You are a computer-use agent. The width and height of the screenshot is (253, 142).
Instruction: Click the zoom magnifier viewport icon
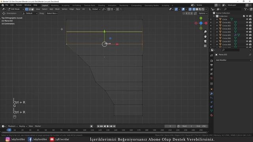point(205,32)
